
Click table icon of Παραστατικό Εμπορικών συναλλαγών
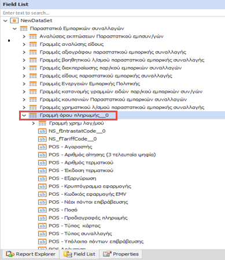click(24, 28)
